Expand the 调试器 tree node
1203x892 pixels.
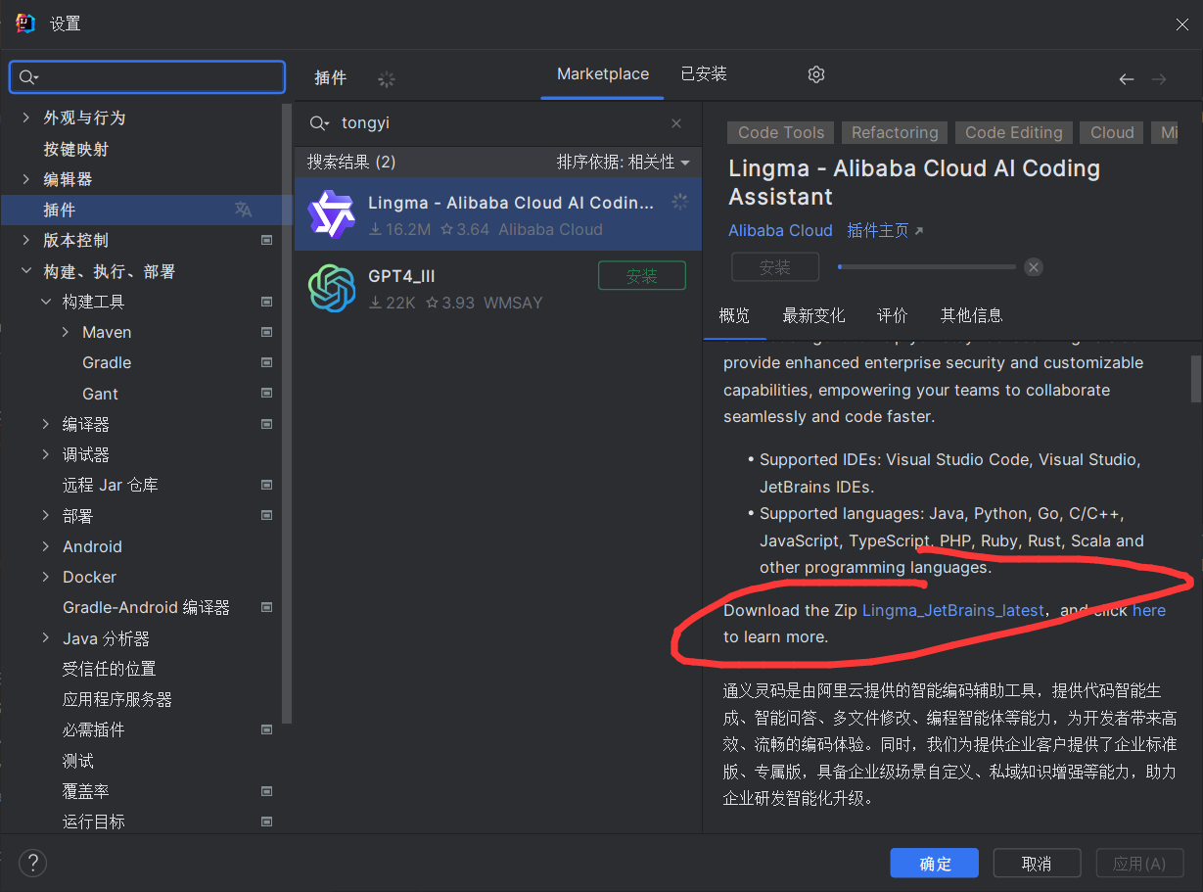point(46,454)
